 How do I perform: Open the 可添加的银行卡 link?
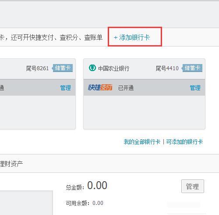pyautogui.click(x=184, y=142)
